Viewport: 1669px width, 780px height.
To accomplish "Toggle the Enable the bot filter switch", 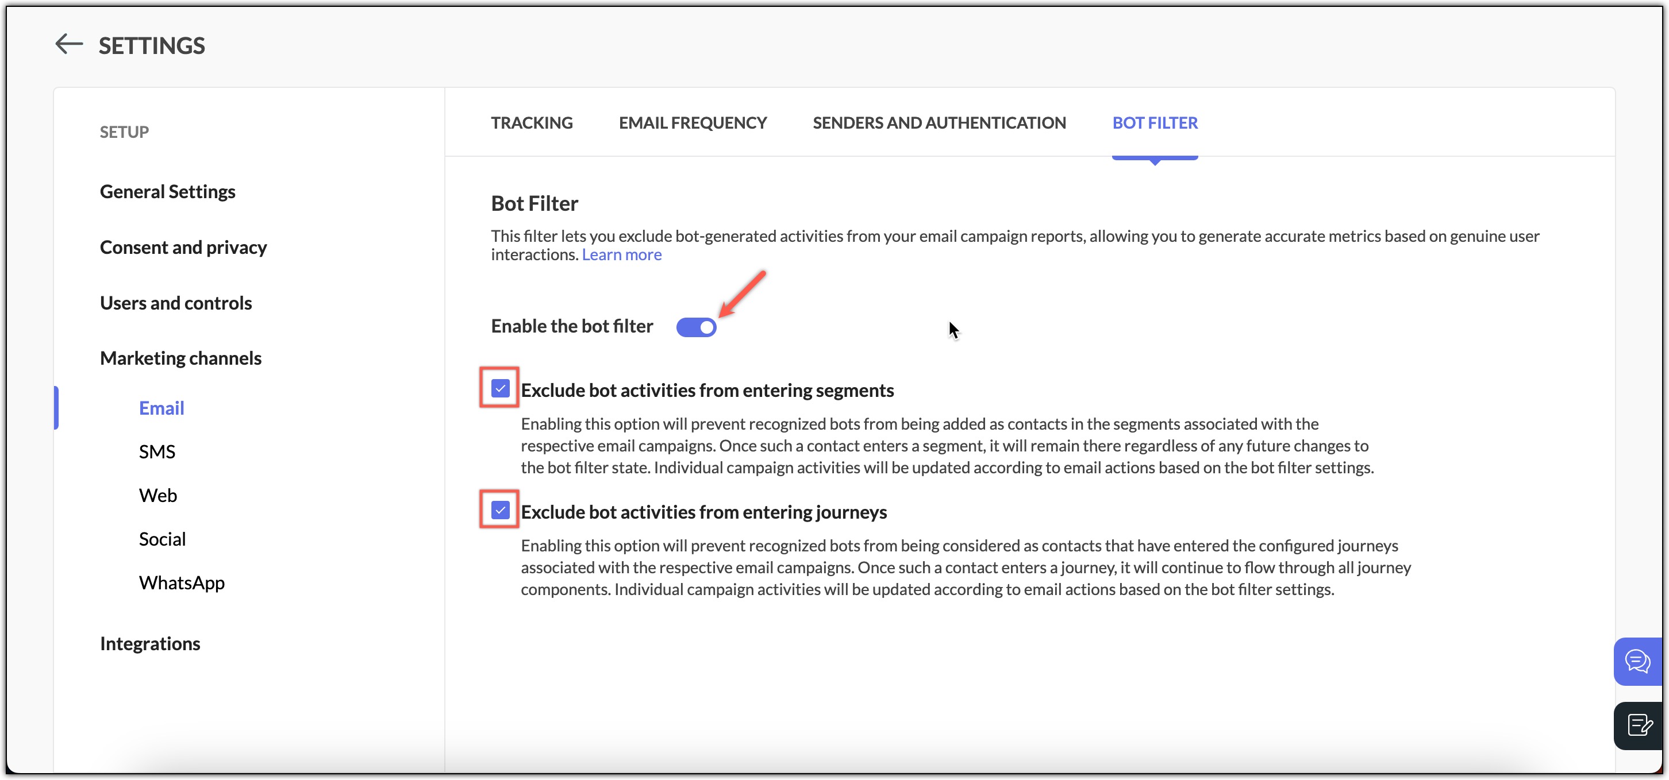I will 697,327.
